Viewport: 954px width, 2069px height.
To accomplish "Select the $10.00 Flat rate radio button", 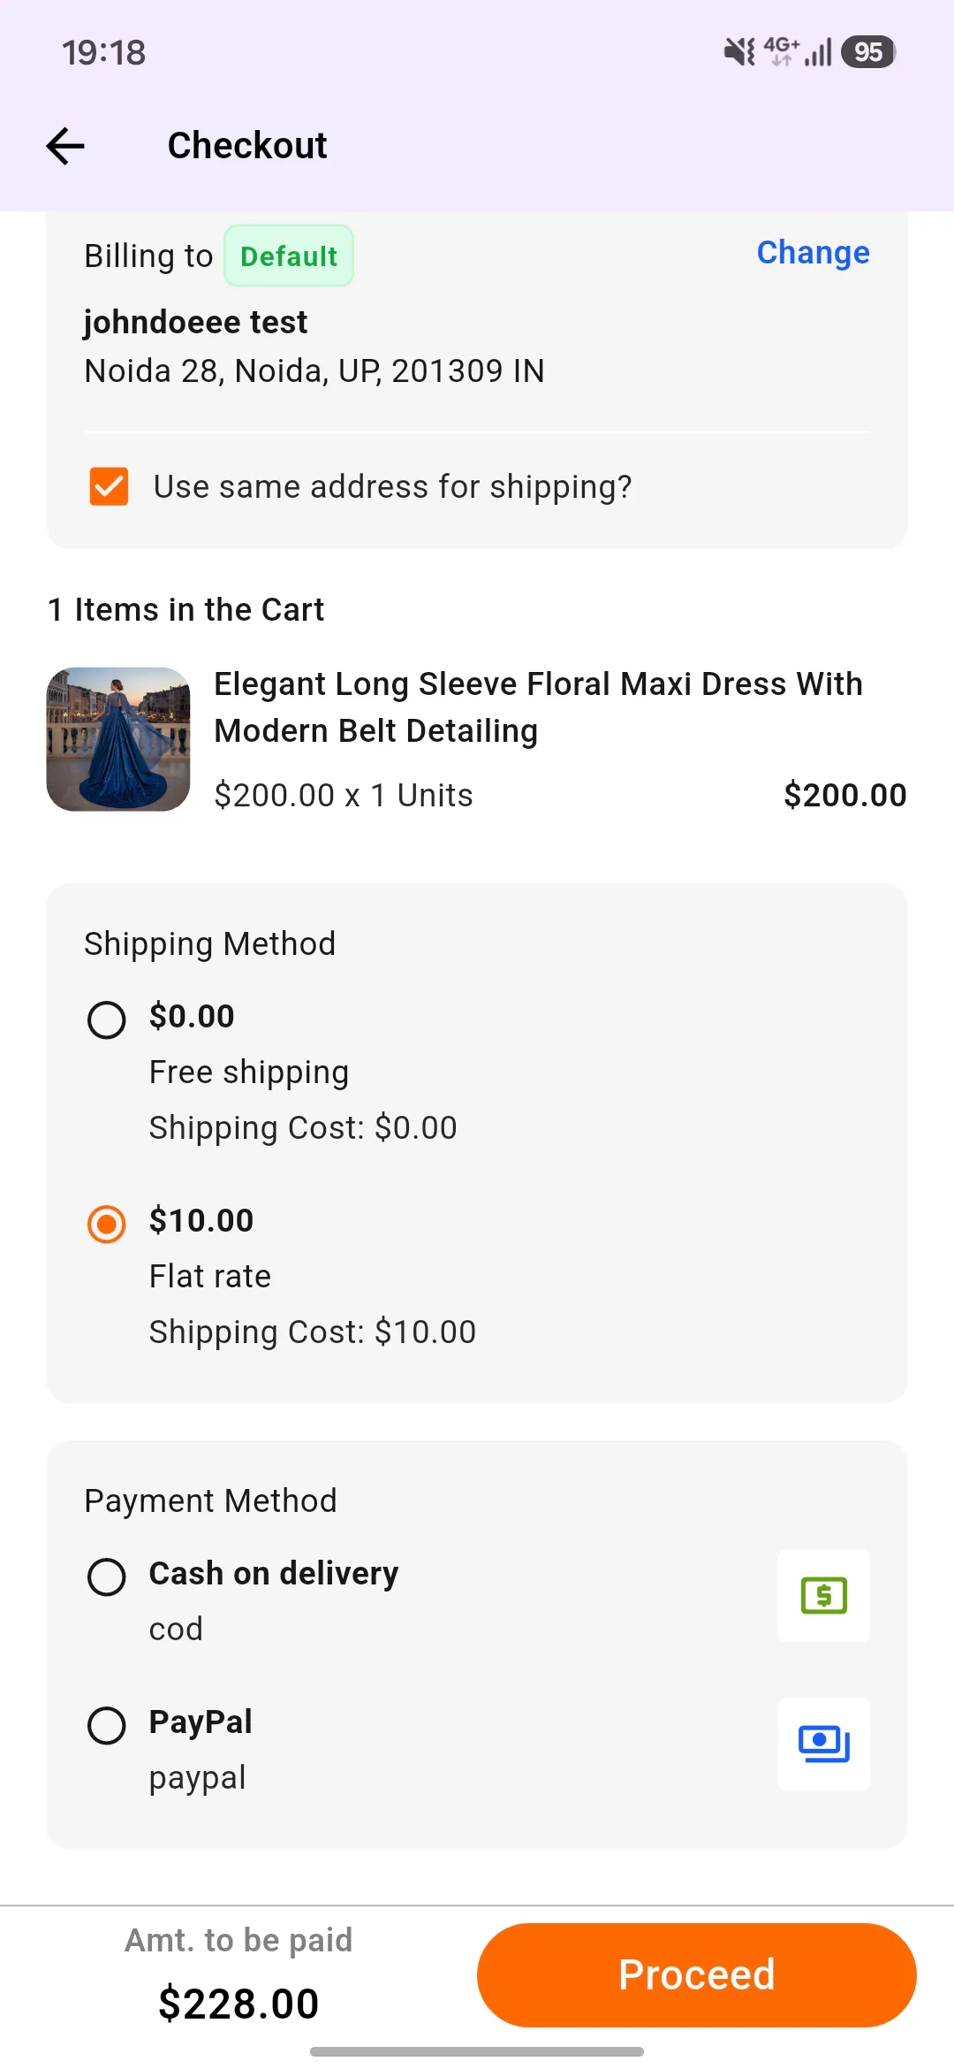I will (x=107, y=1225).
